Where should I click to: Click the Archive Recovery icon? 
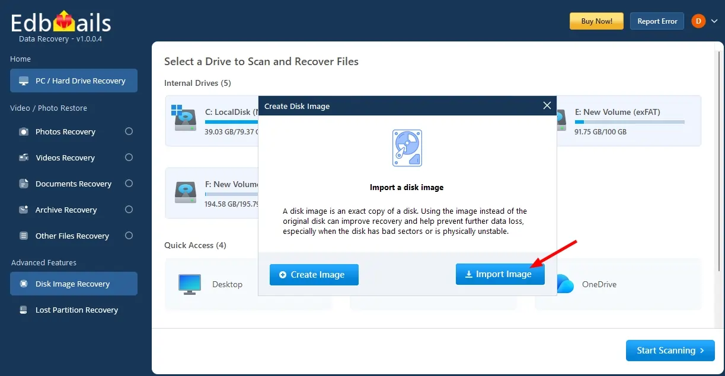coord(24,210)
